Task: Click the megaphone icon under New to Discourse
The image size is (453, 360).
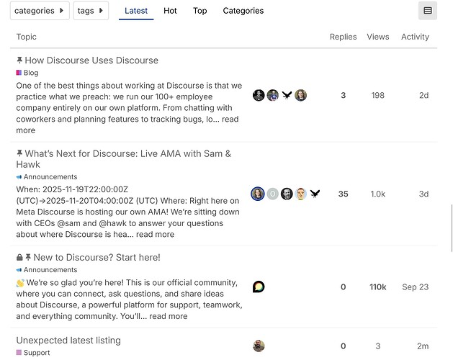Action: pos(19,270)
